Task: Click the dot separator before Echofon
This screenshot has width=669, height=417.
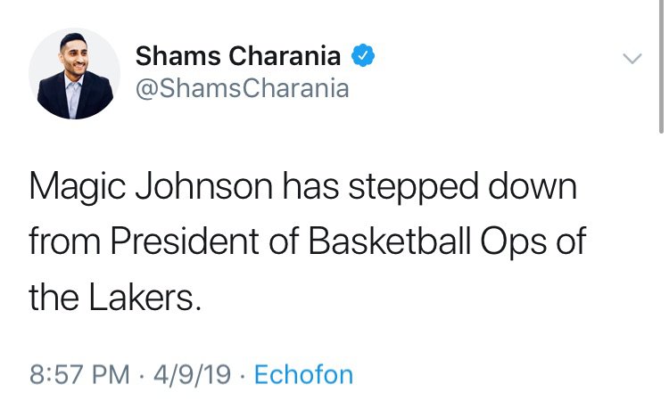Action: (243, 376)
